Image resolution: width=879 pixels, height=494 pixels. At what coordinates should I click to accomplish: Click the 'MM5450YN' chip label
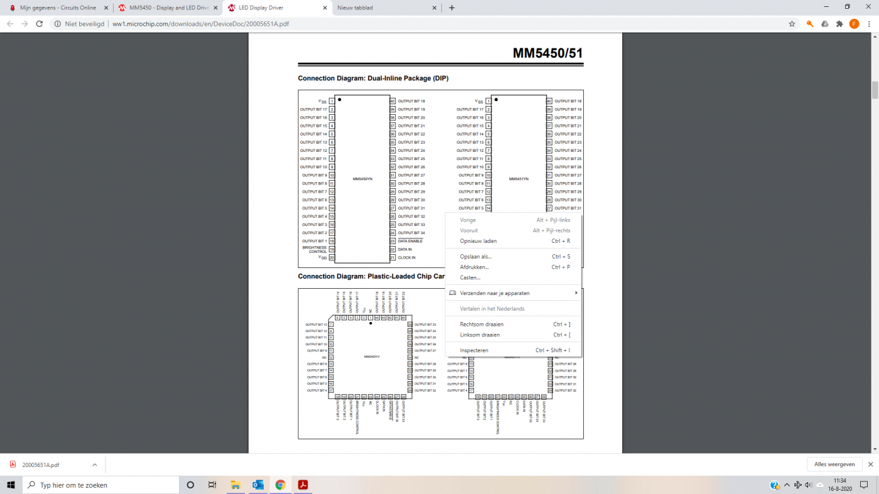click(362, 179)
